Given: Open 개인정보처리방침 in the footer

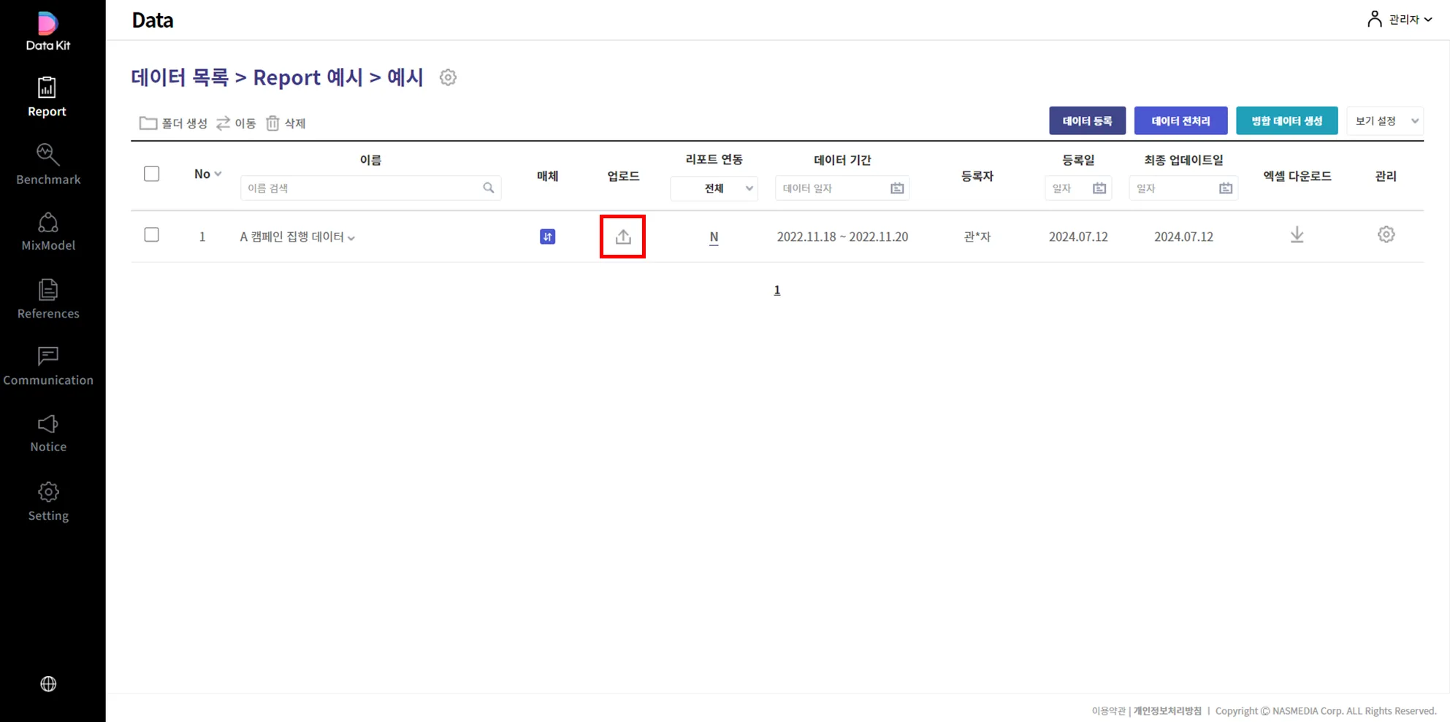Looking at the screenshot, I should tap(1167, 711).
